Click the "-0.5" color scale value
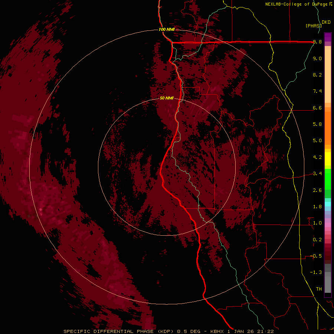This screenshot has width=334, height=334. pyautogui.click(x=316, y=256)
